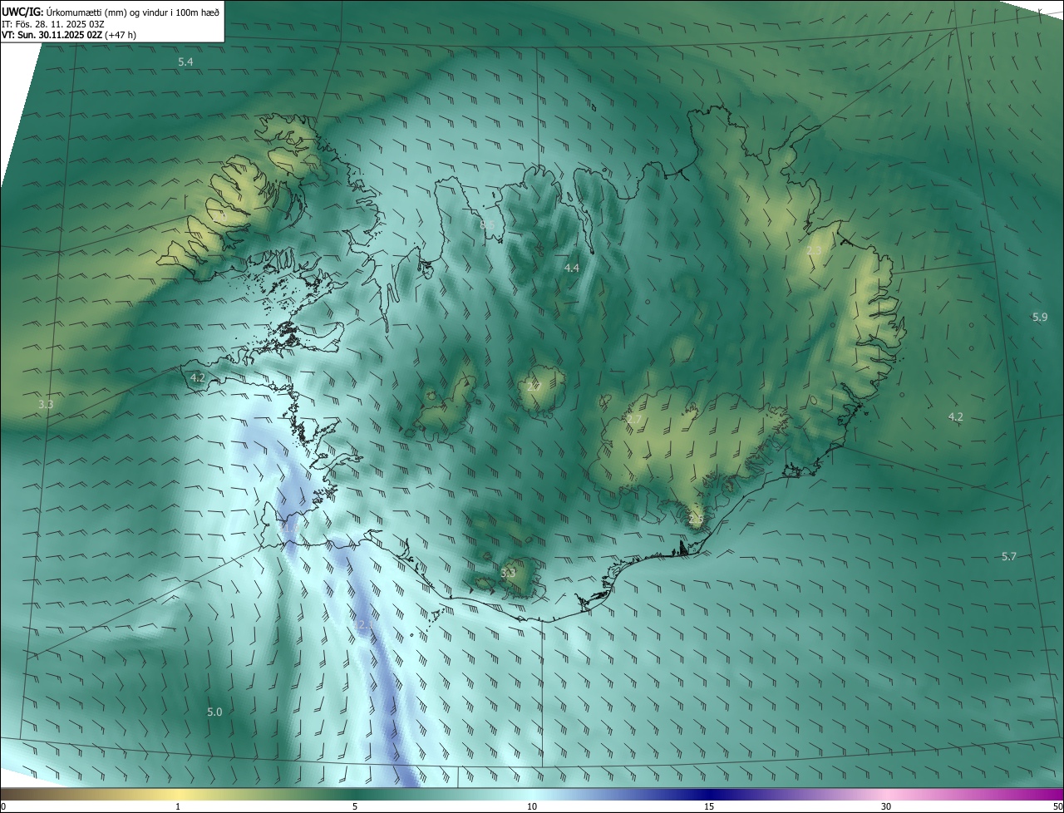Screen dimensions: 1064x813
Task: Click the colorbar tick label "5"
Action: pos(355,806)
